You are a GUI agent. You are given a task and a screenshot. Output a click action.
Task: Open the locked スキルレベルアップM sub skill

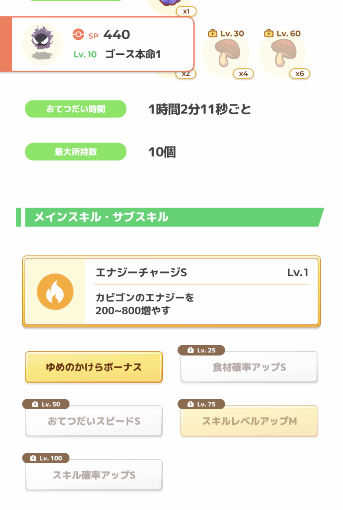(x=249, y=421)
